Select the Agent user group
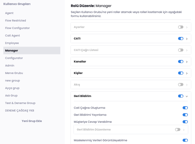 point(9,13)
